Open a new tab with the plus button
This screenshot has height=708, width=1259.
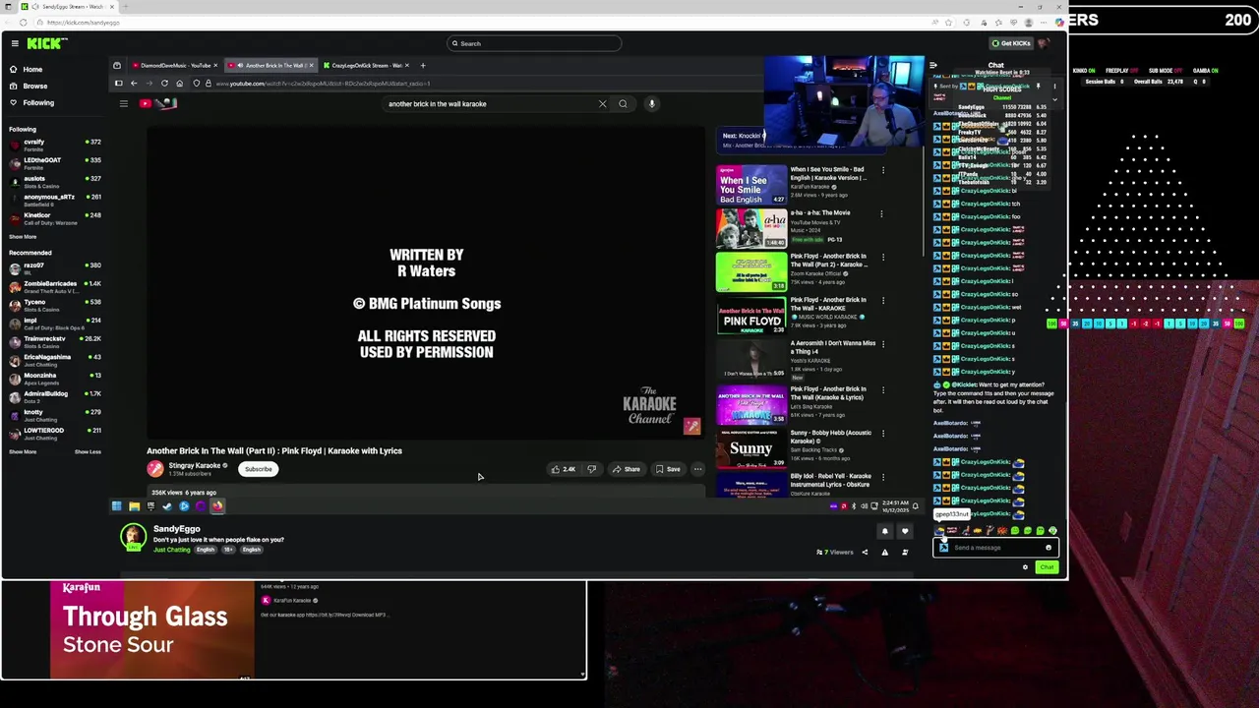pos(423,66)
